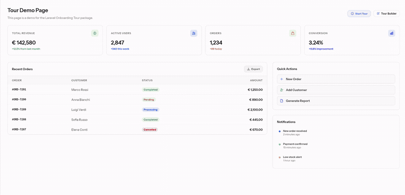This screenshot has width=405, height=195.
Task: Click the Active Users people icon
Action: pos(194,33)
